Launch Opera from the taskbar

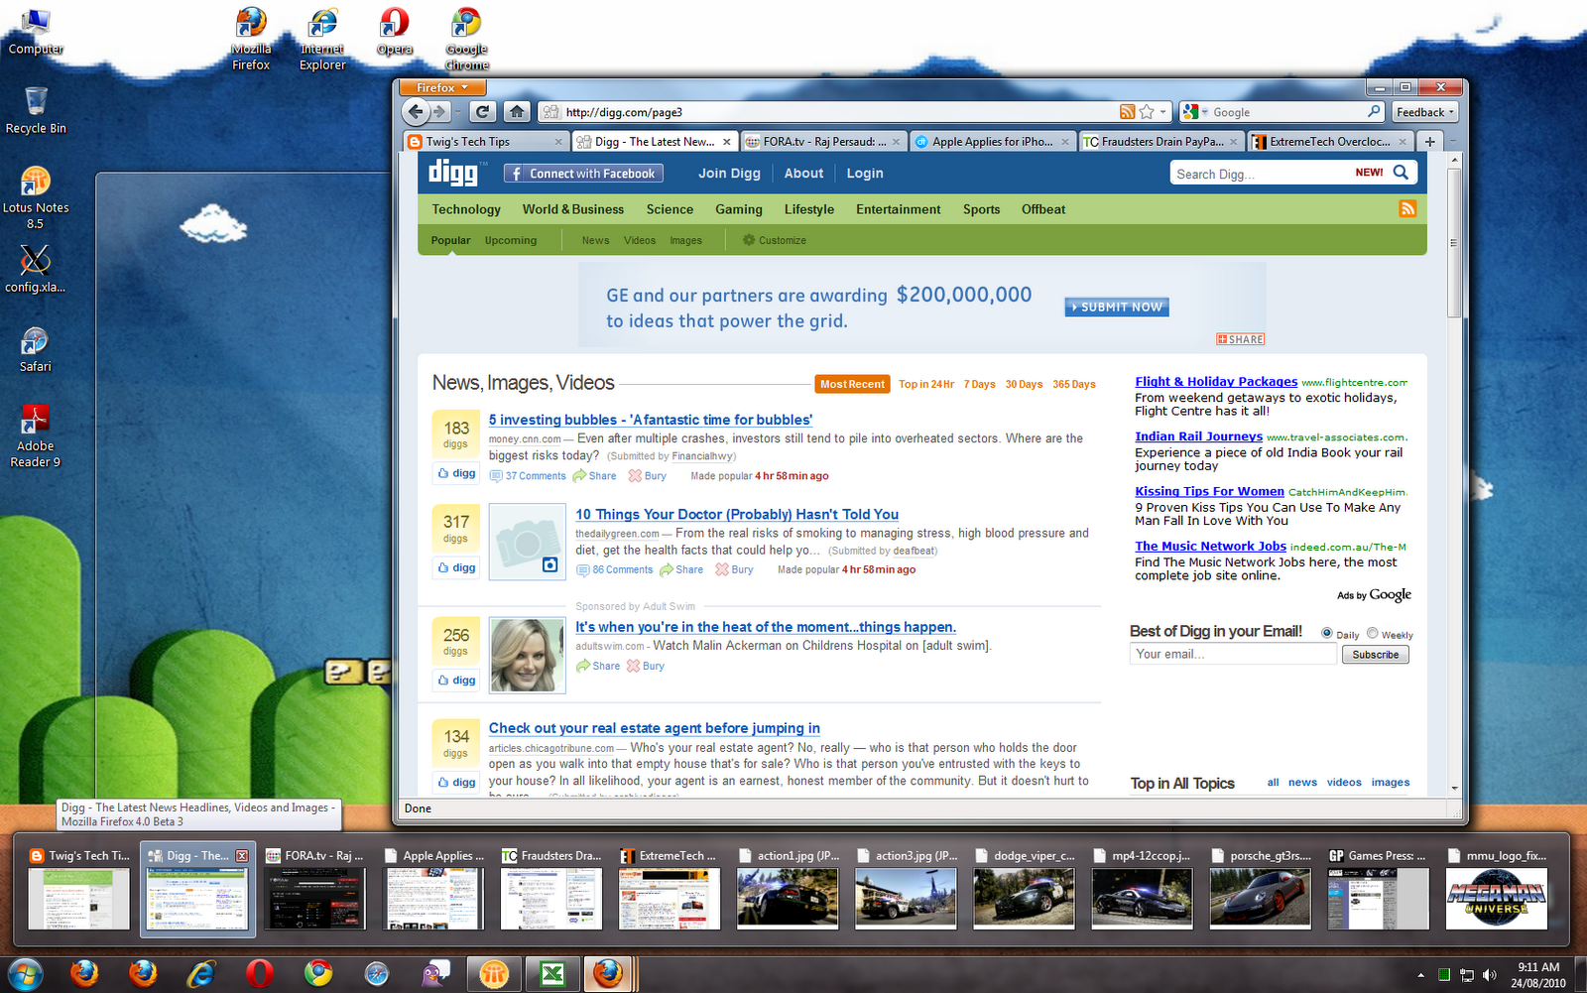[x=260, y=974]
